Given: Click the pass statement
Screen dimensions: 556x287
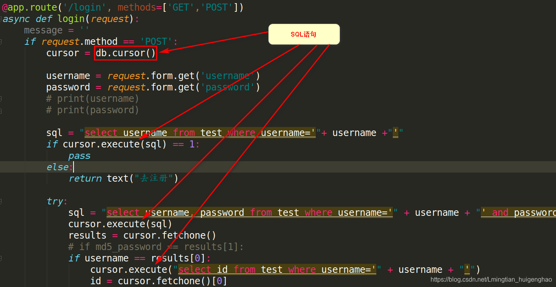Looking at the screenshot, I should 79,156.
